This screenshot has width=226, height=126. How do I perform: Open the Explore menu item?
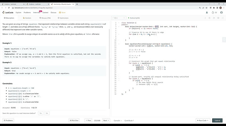[x=19, y=12]
